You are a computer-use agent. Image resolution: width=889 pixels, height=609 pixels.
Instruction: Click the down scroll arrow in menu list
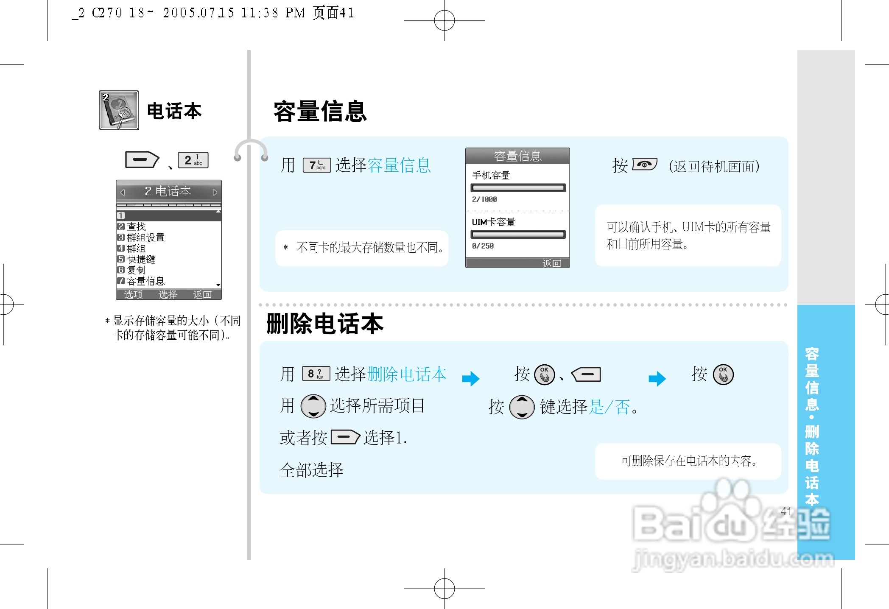pos(217,284)
